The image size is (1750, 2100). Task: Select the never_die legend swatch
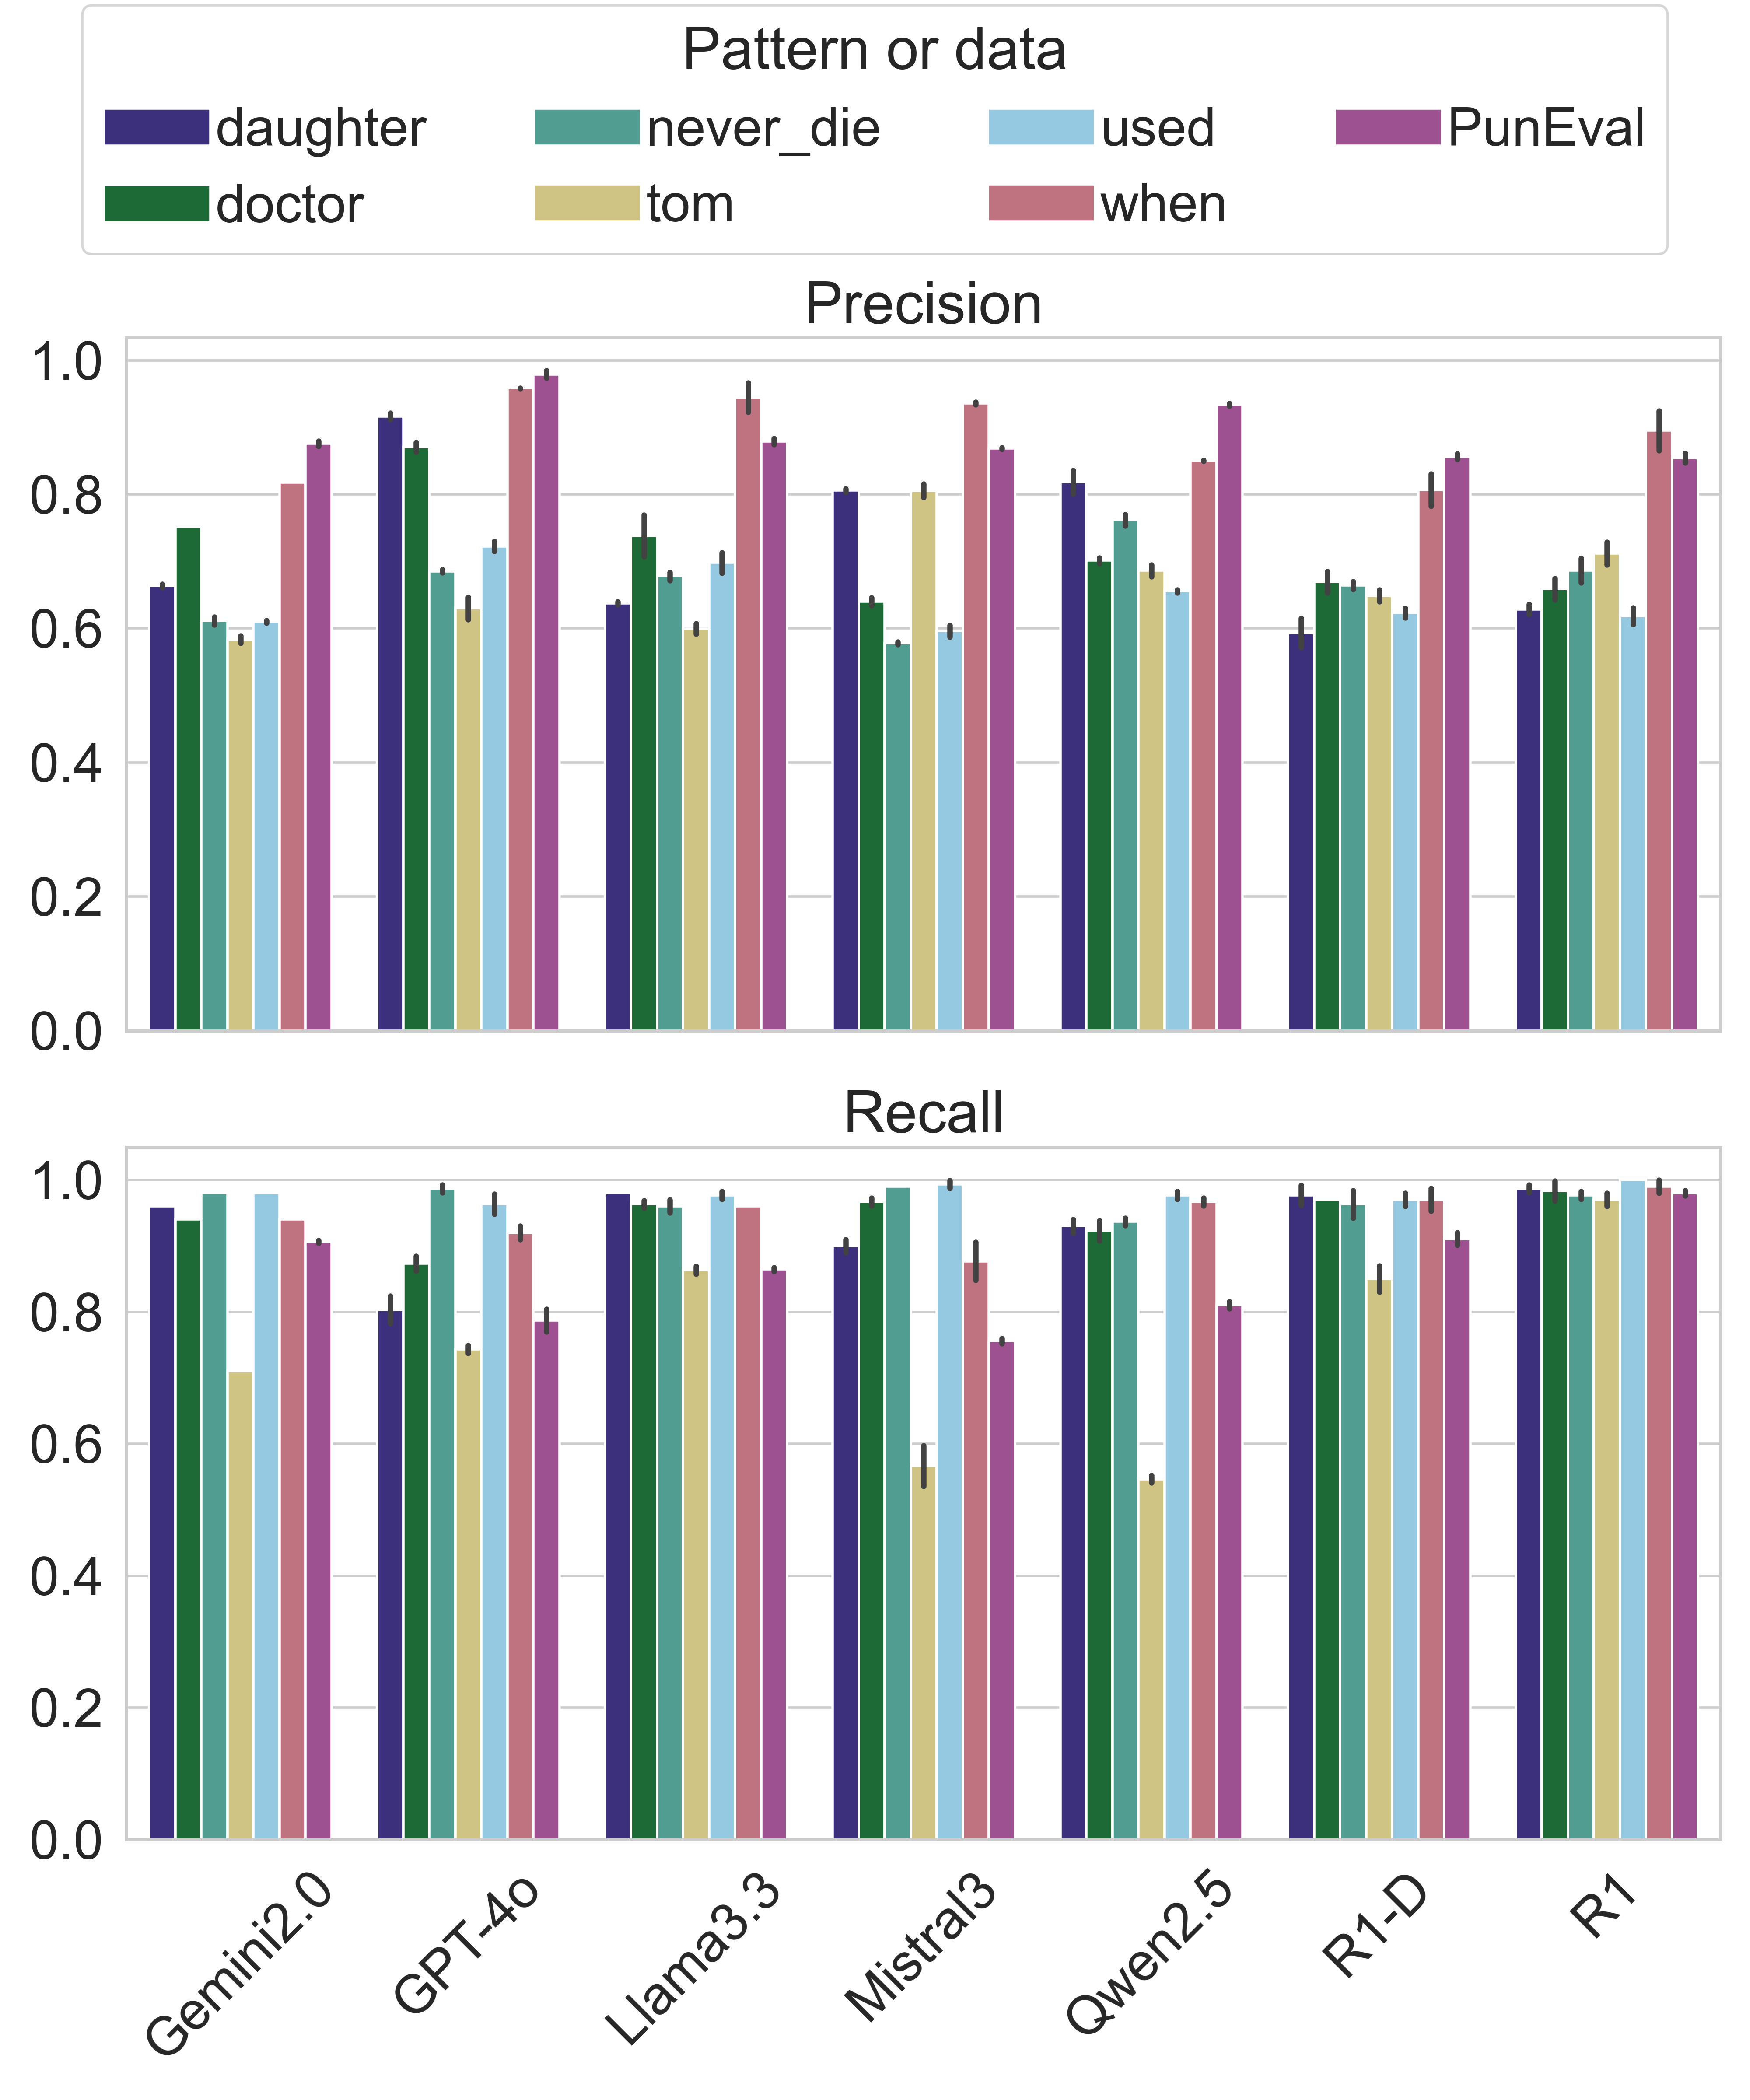[x=587, y=127]
